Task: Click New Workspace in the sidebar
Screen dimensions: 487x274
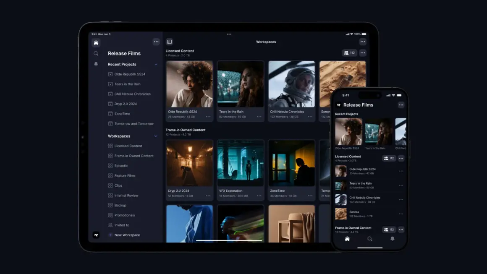Action: pos(127,235)
